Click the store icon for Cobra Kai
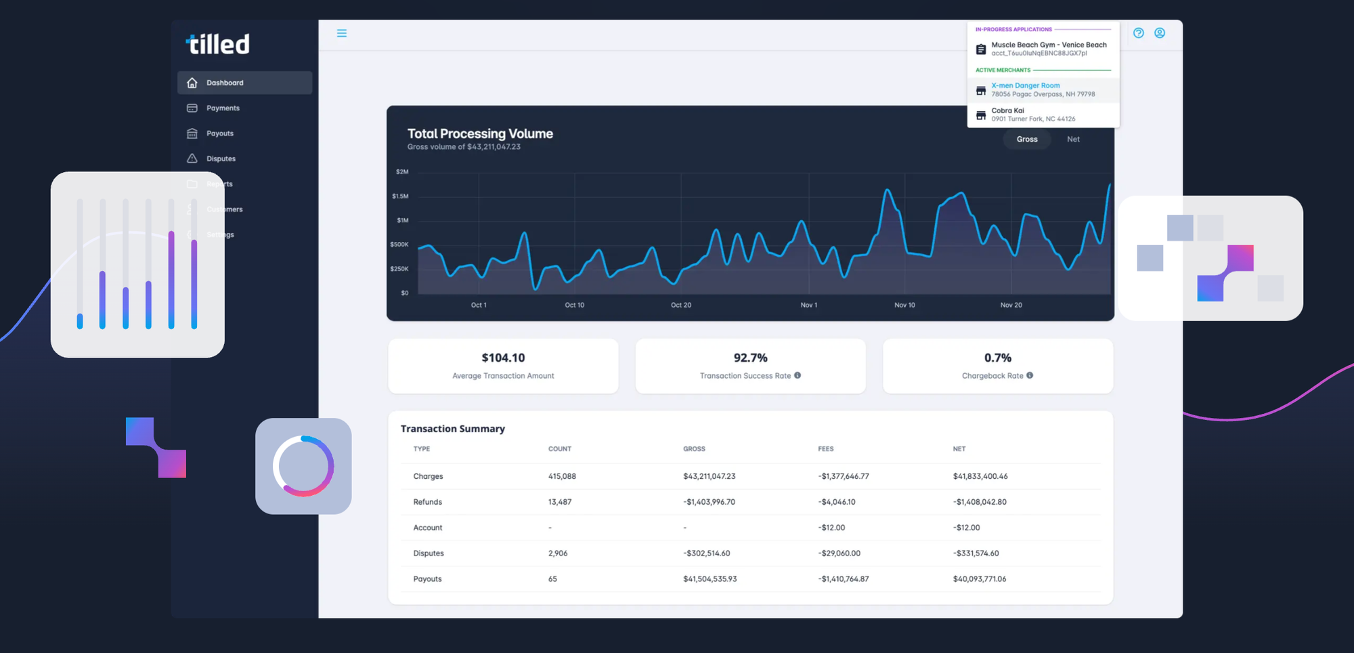Screen dimensions: 1354x653 pos(981,115)
